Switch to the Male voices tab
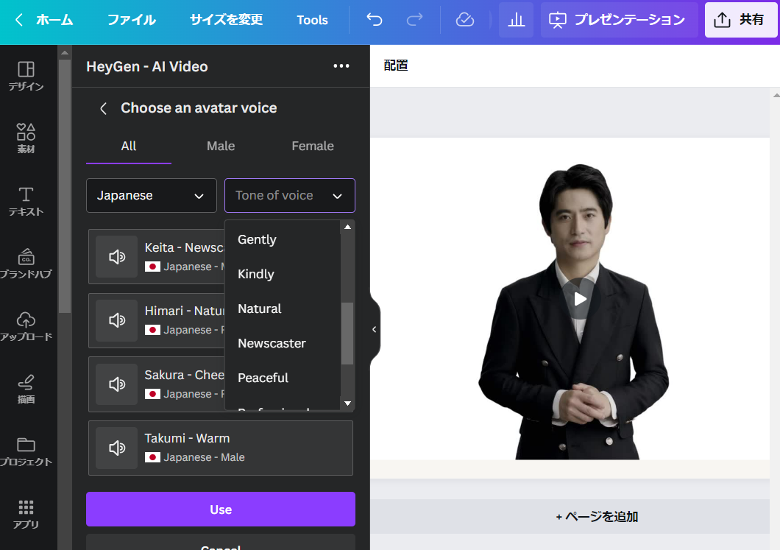780x550 pixels. click(221, 147)
